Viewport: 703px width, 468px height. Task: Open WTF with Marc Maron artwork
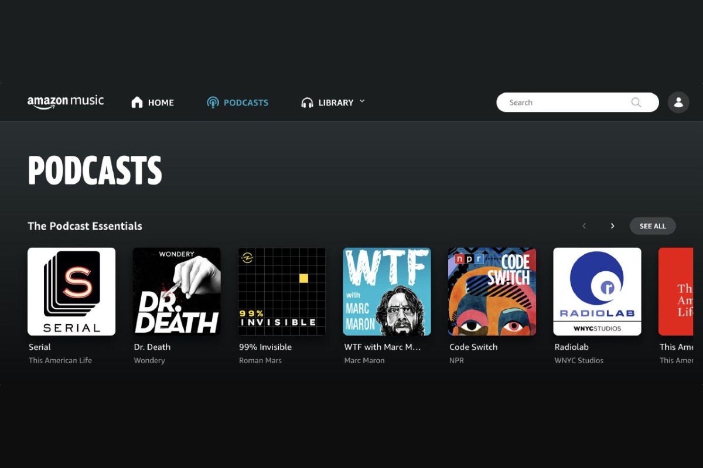click(x=387, y=292)
